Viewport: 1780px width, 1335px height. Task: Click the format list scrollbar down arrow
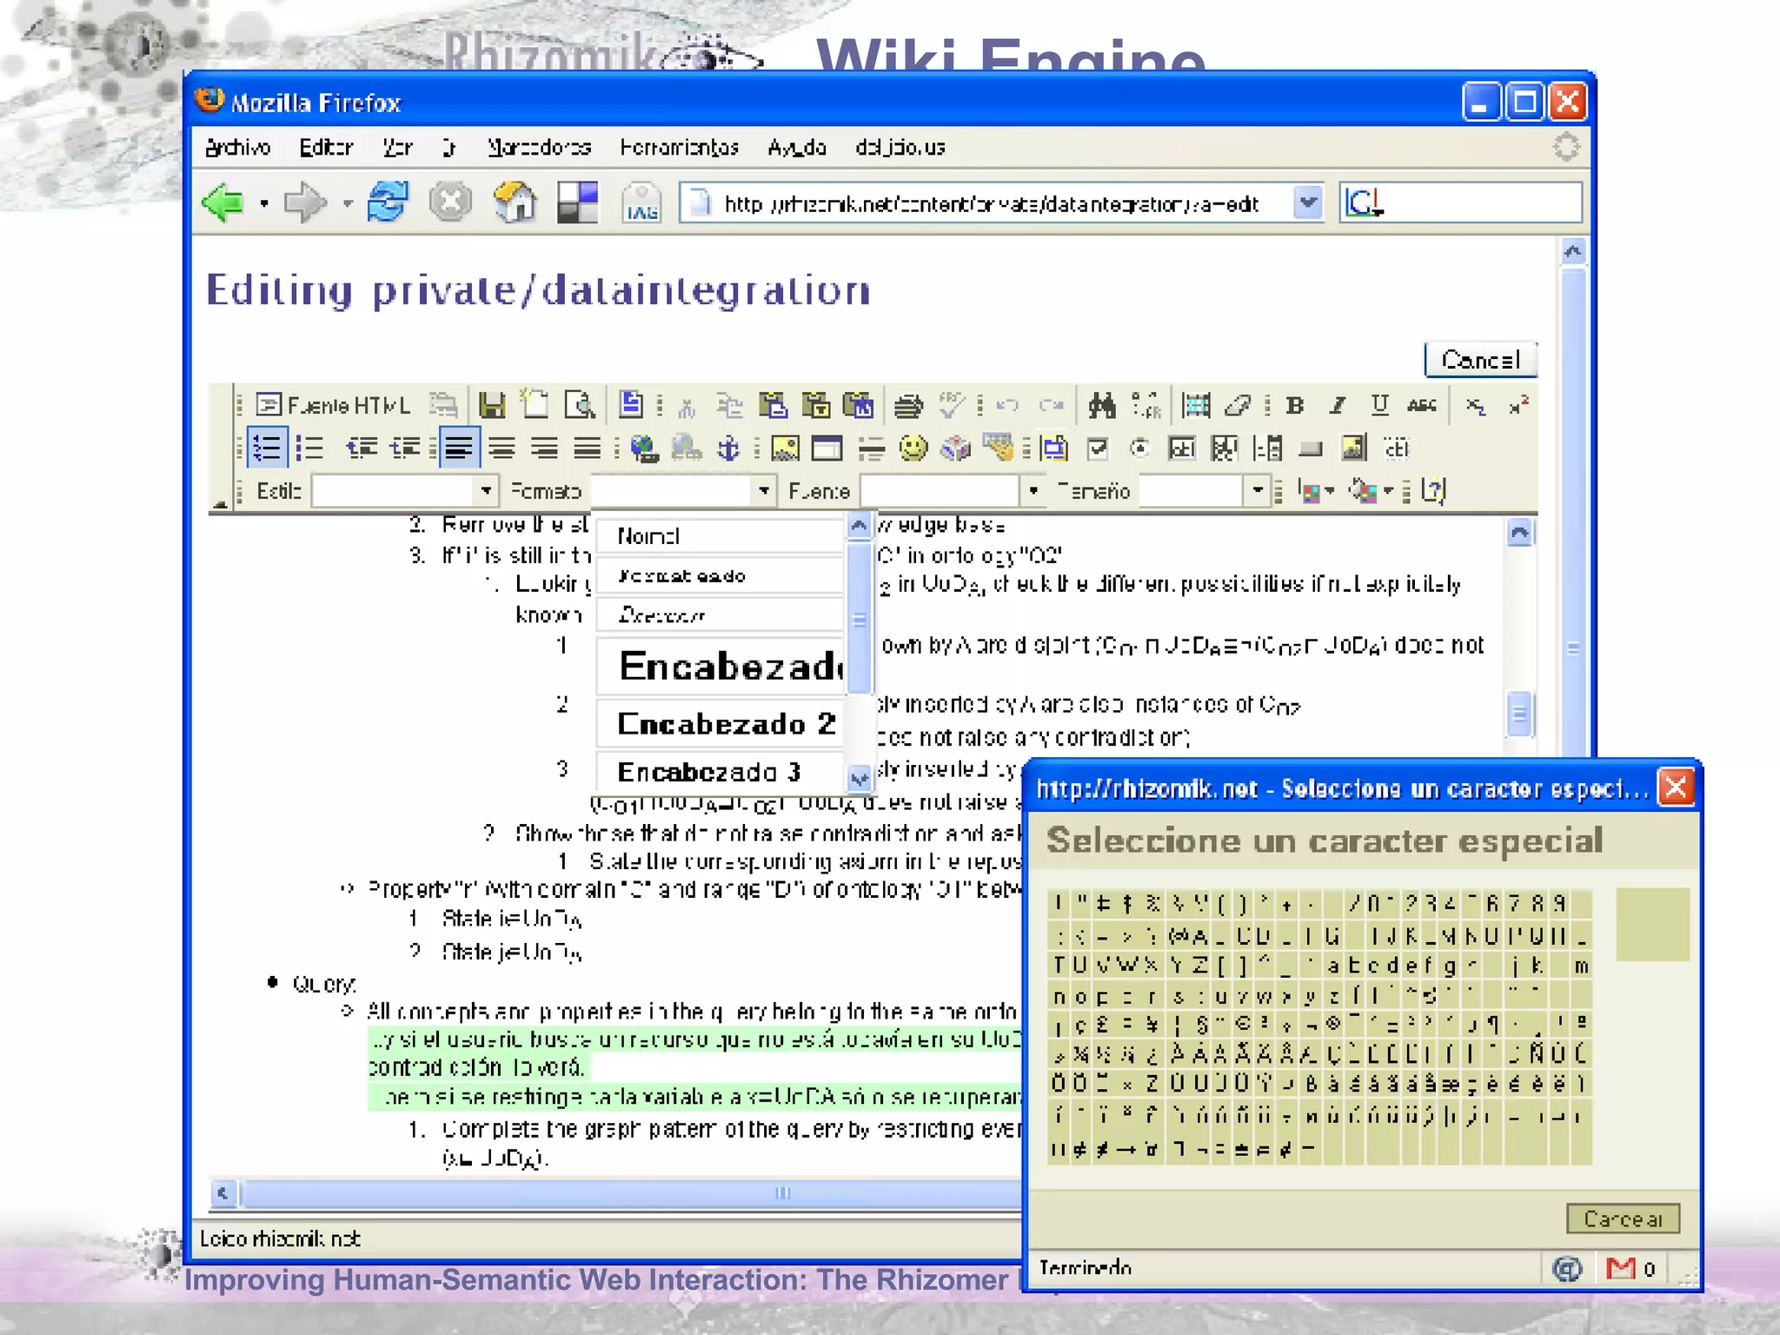click(x=859, y=778)
